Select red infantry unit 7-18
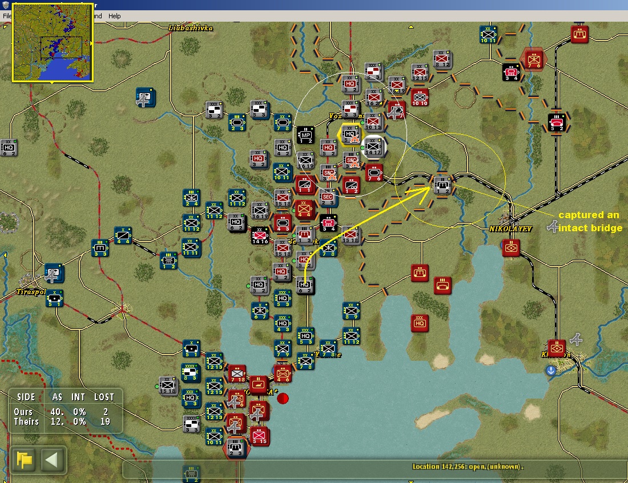Viewport: 628px width, 483px height. (x=237, y=373)
